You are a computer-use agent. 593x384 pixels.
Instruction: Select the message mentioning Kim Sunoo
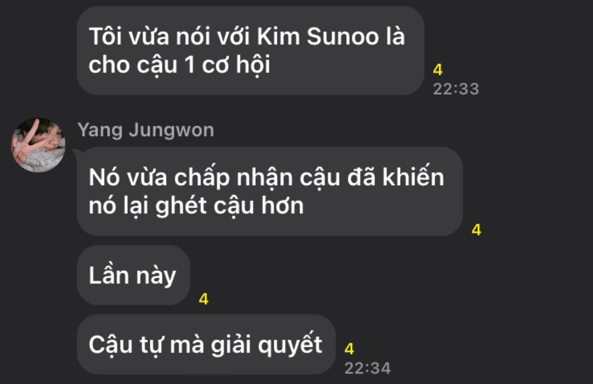click(250, 50)
